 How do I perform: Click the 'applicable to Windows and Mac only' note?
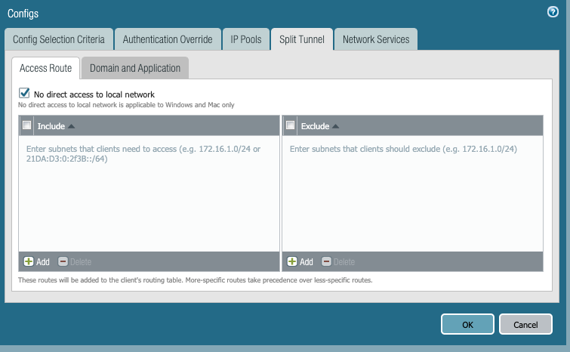tap(126, 105)
